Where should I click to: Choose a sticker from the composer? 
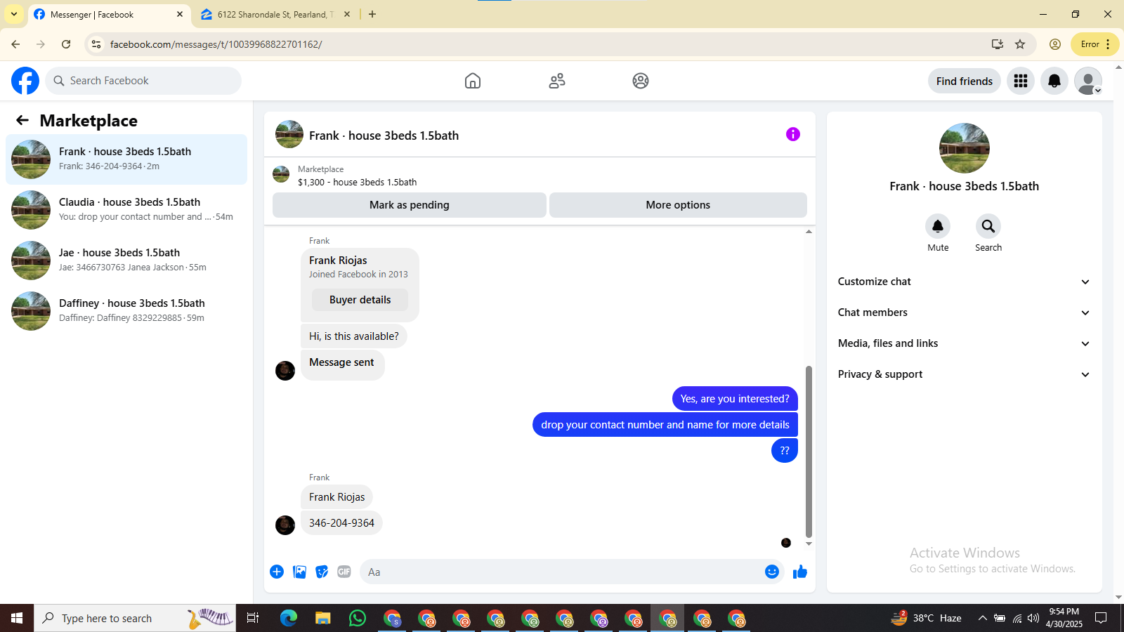tap(322, 572)
